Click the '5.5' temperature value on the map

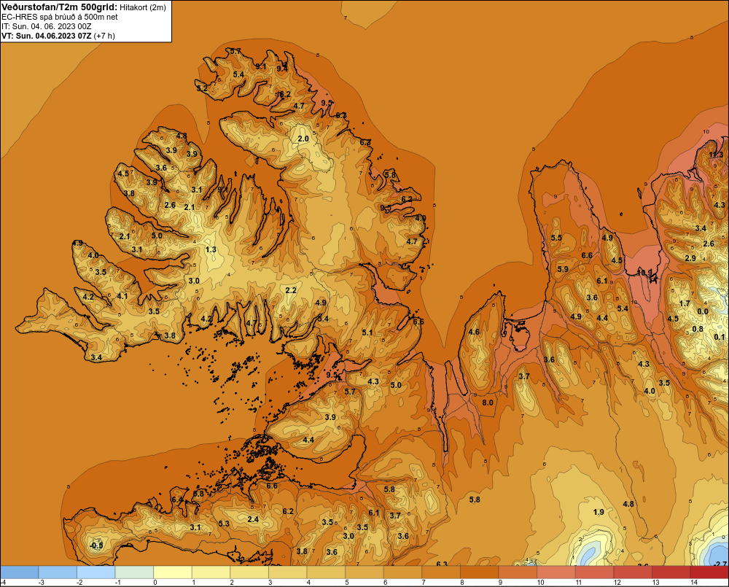pos(556,238)
